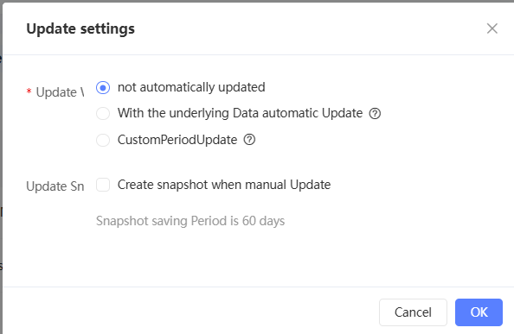Click the 'With the underlying Data automatic Update' text

[240, 113]
